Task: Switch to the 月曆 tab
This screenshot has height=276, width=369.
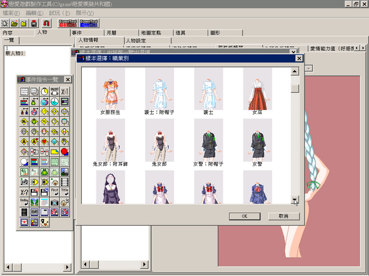Action: (x=122, y=33)
